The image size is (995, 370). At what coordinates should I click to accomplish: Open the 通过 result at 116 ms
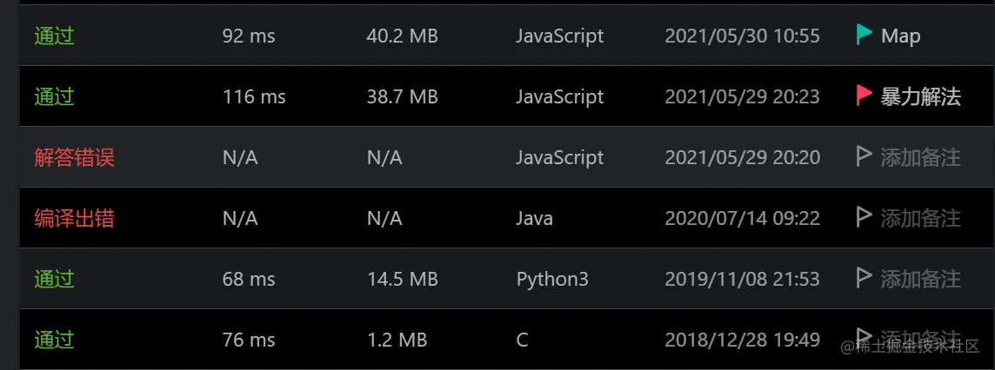[x=55, y=97]
